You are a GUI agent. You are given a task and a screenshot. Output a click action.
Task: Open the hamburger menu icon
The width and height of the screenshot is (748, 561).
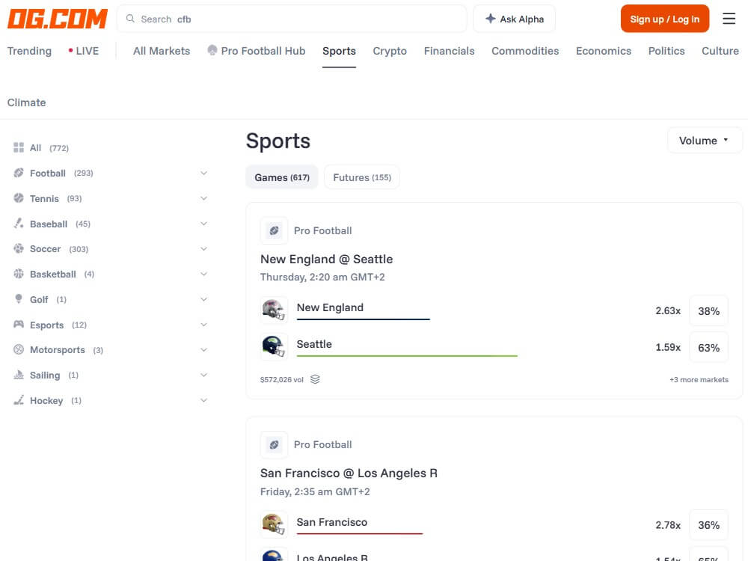click(729, 19)
